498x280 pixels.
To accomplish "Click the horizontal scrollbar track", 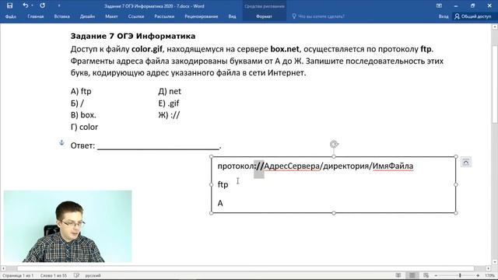I will tap(245, 268).
